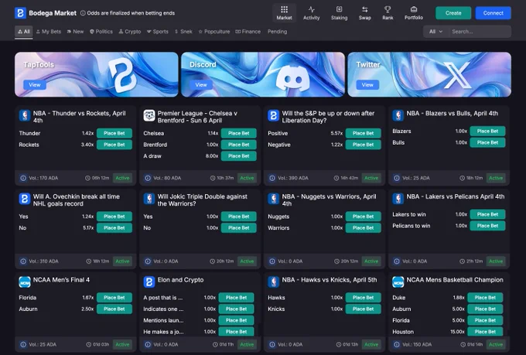Click the Bodega Market logo icon

20,13
